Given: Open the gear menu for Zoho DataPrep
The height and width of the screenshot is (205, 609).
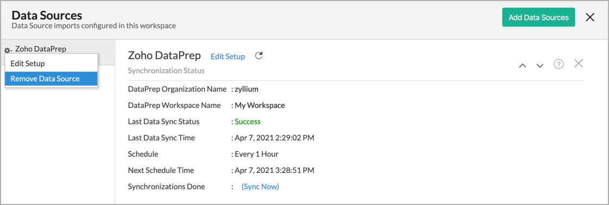Looking at the screenshot, I should click(x=8, y=50).
